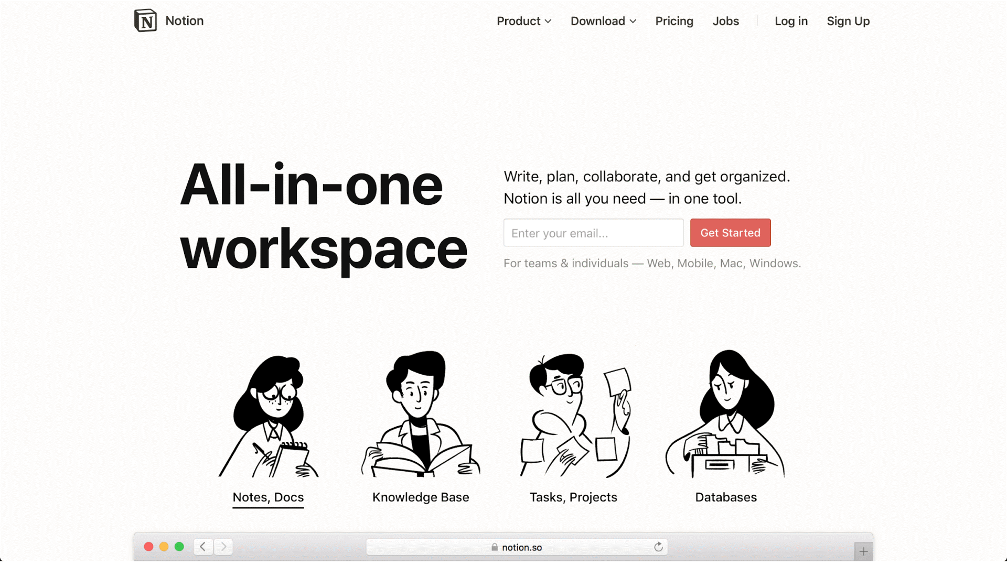
Task: Select the Notes, Docs illustration icon
Action: (x=269, y=413)
